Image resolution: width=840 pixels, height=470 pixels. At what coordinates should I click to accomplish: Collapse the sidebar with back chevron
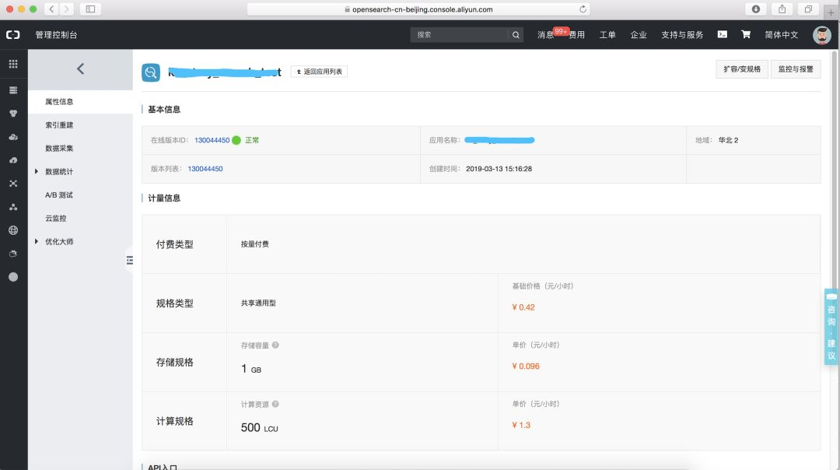[x=80, y=68]
